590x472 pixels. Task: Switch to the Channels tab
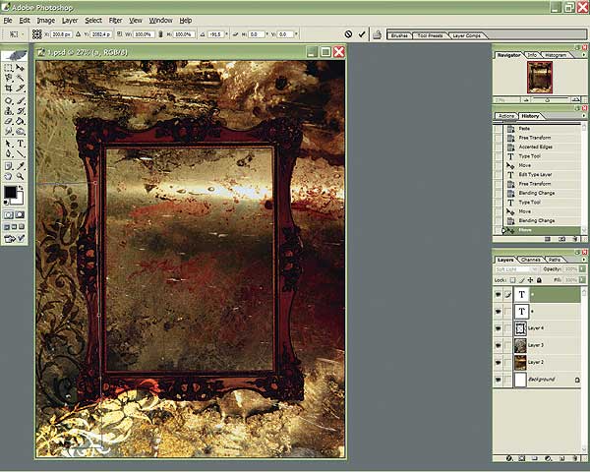tap(531, 259)
